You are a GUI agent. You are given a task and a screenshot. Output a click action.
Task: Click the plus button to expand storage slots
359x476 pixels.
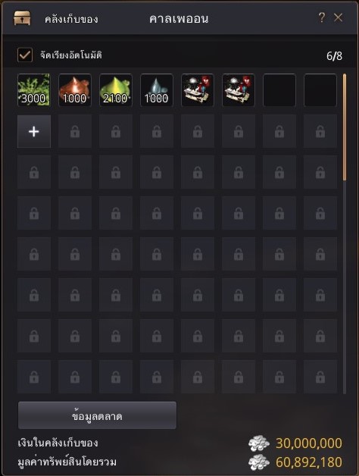click(x=34, y=131)
